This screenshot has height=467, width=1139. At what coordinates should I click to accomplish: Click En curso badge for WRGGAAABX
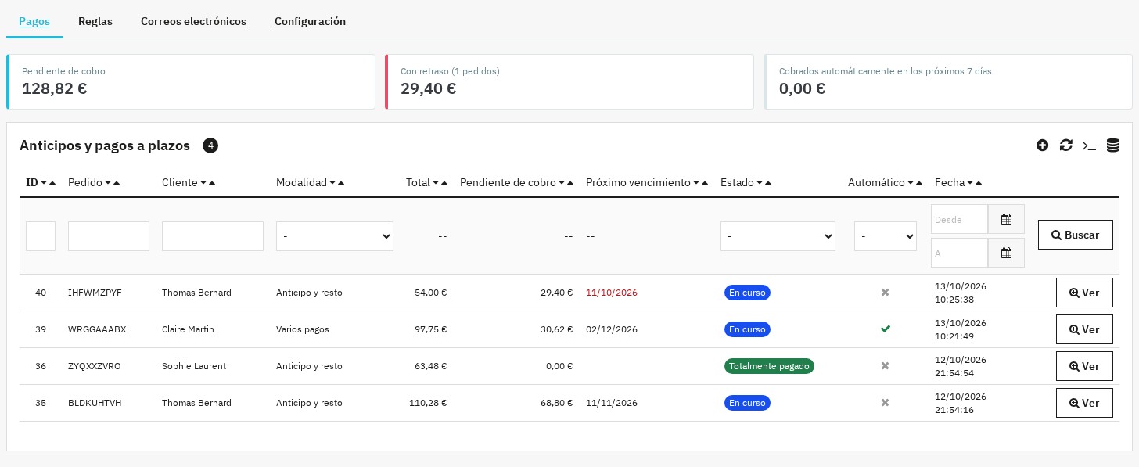point(747,329)
